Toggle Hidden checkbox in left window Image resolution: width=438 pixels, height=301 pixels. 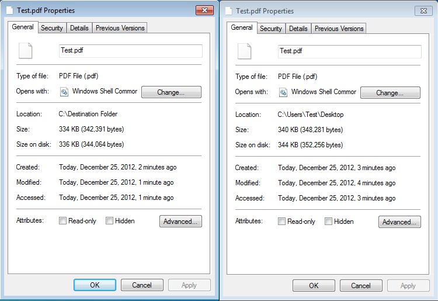point(109,221)
